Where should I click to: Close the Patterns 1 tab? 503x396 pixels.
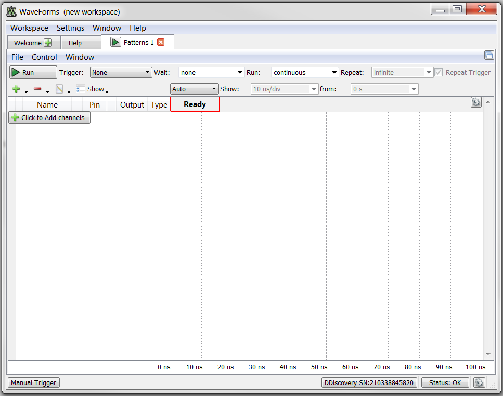coord(161,42)
